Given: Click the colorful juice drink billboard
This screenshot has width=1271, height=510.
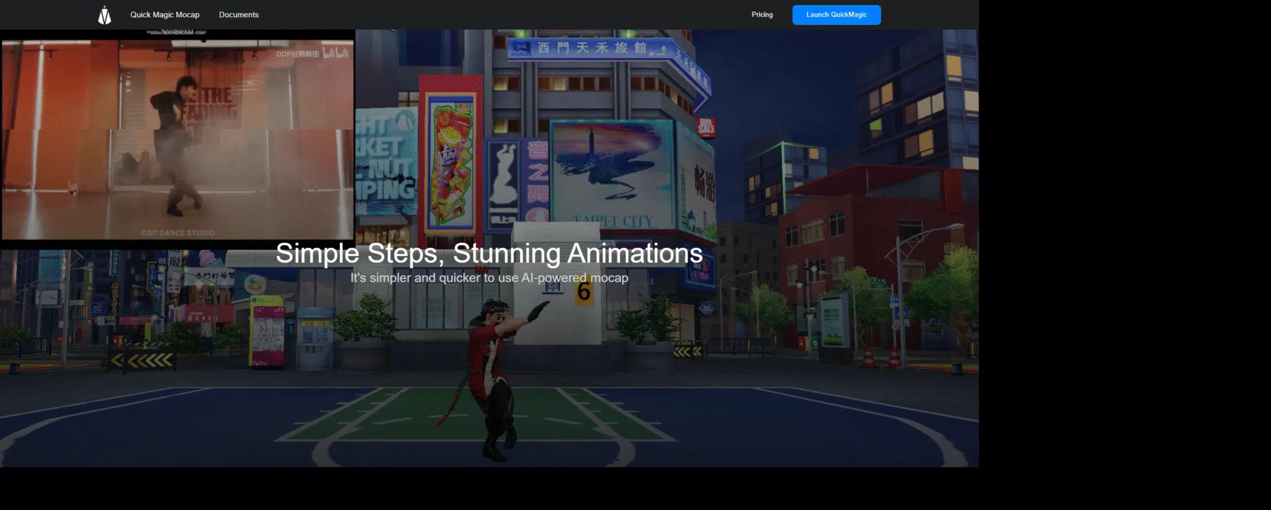Looking at the screenshot, I should 452,161.
